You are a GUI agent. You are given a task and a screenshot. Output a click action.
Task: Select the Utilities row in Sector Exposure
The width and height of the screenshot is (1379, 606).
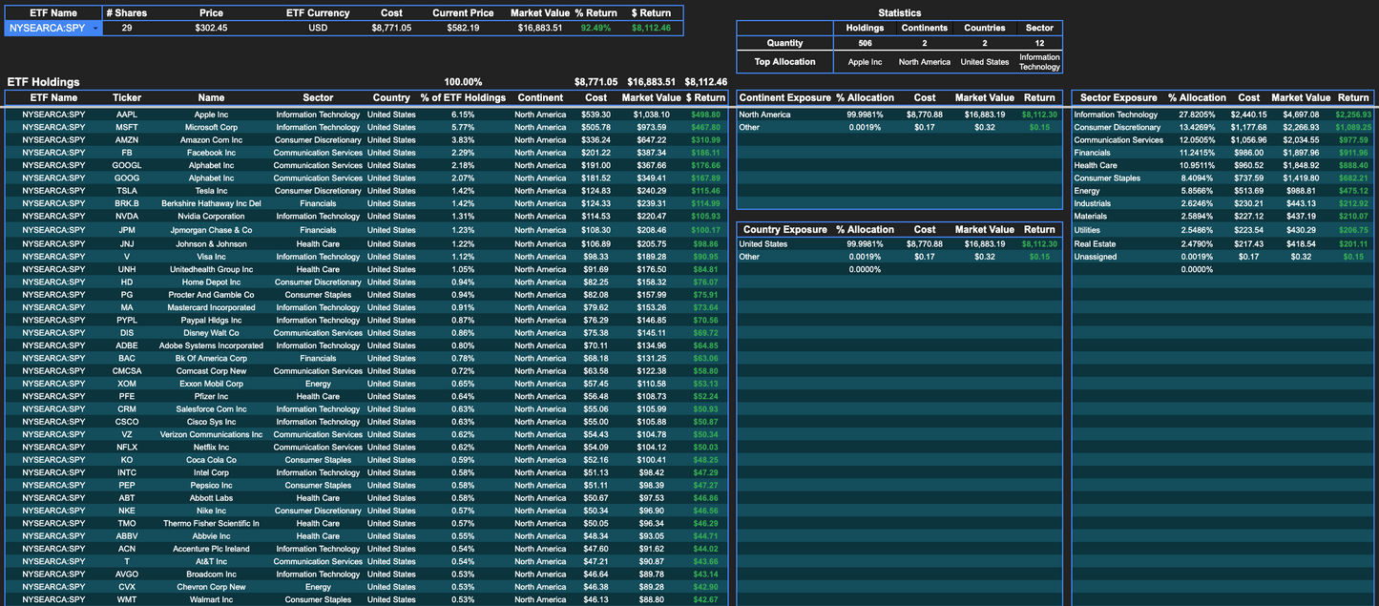pyautogui.click(x=1223, y=230)
